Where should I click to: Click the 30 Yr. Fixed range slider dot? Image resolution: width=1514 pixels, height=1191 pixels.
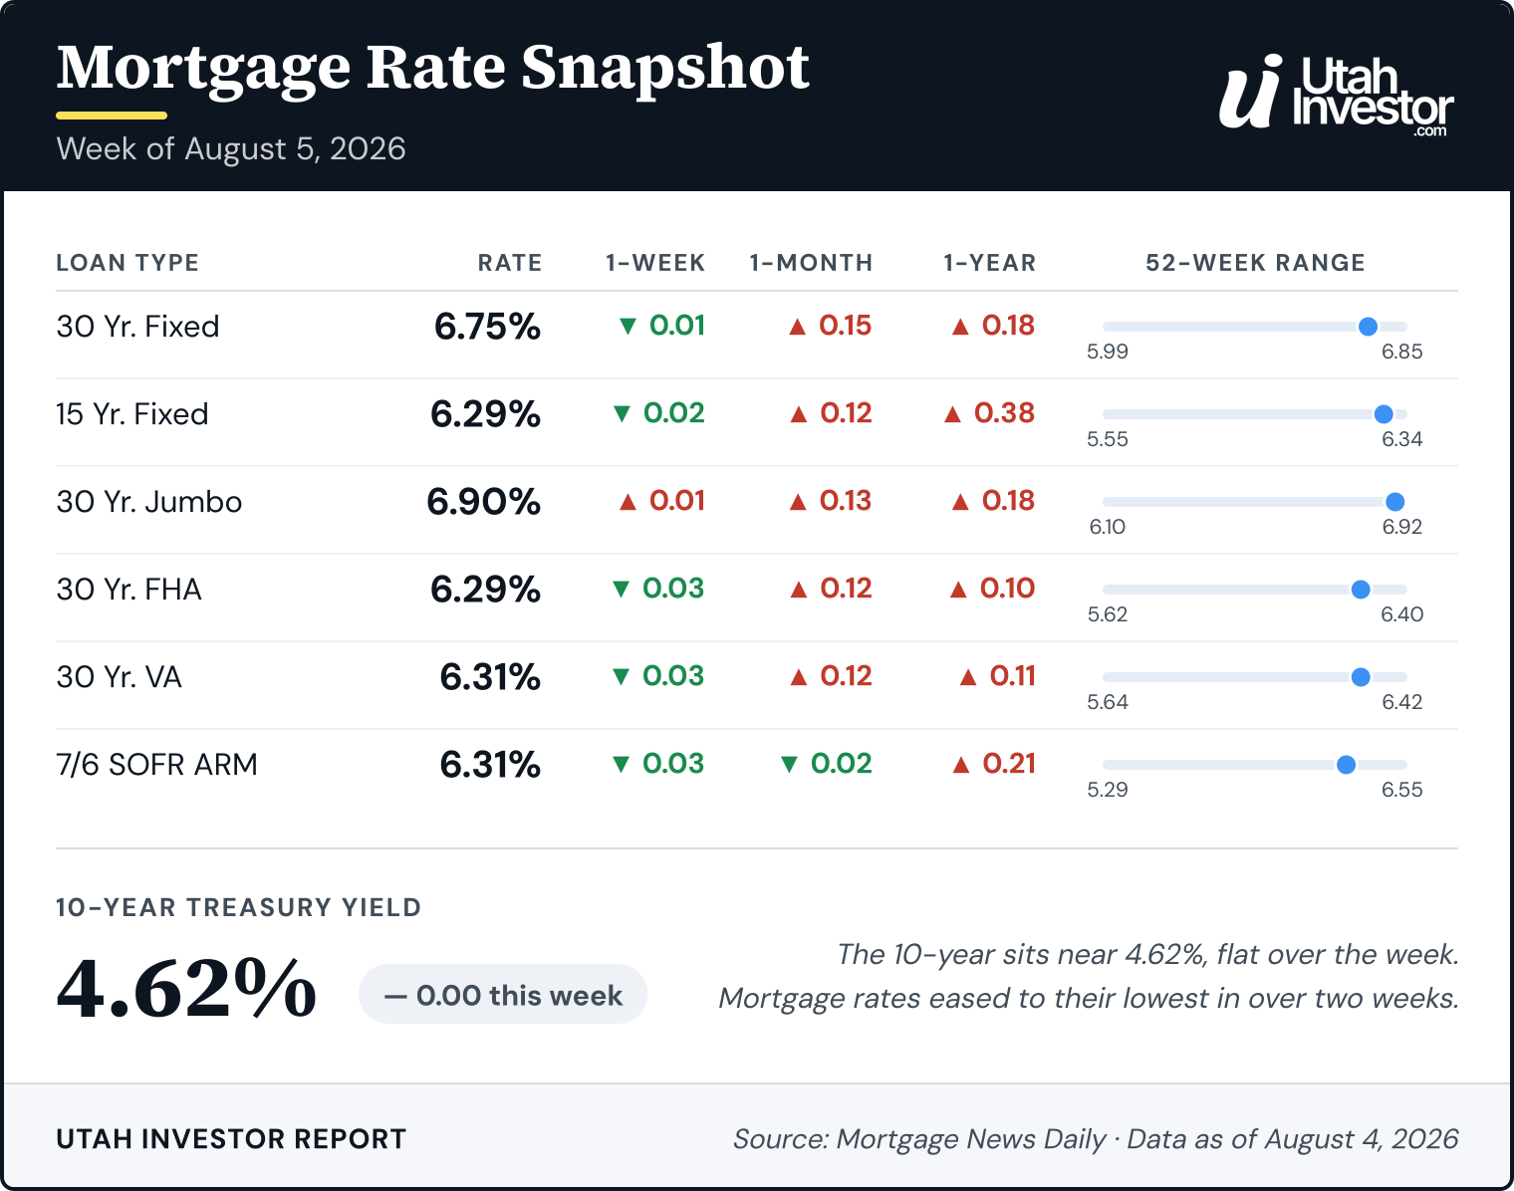point(1368,327)
